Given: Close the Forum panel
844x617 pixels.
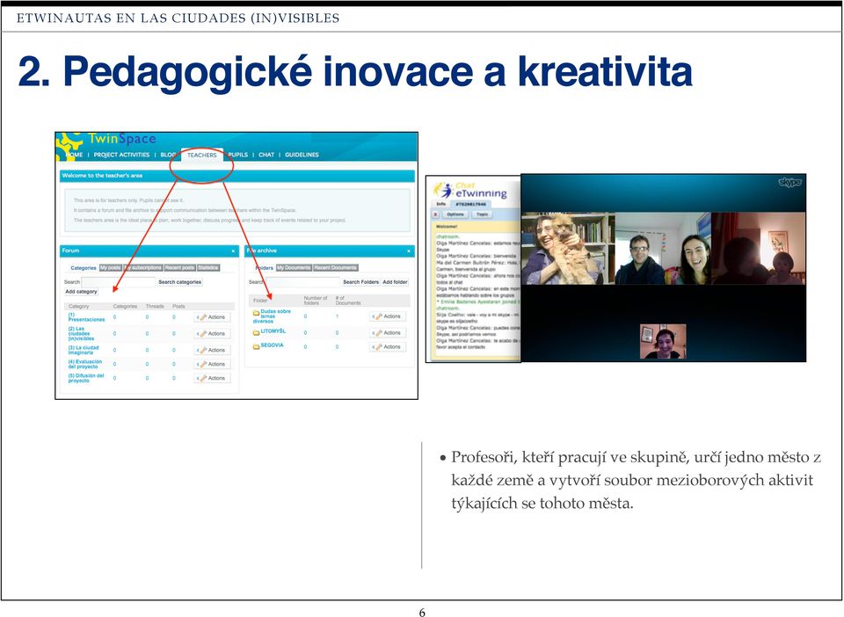Looking at the screenshot, I should click(x=233, y=251).
